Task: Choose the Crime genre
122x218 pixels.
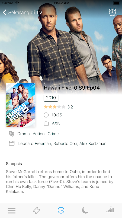Action: (x=53, y=134)
